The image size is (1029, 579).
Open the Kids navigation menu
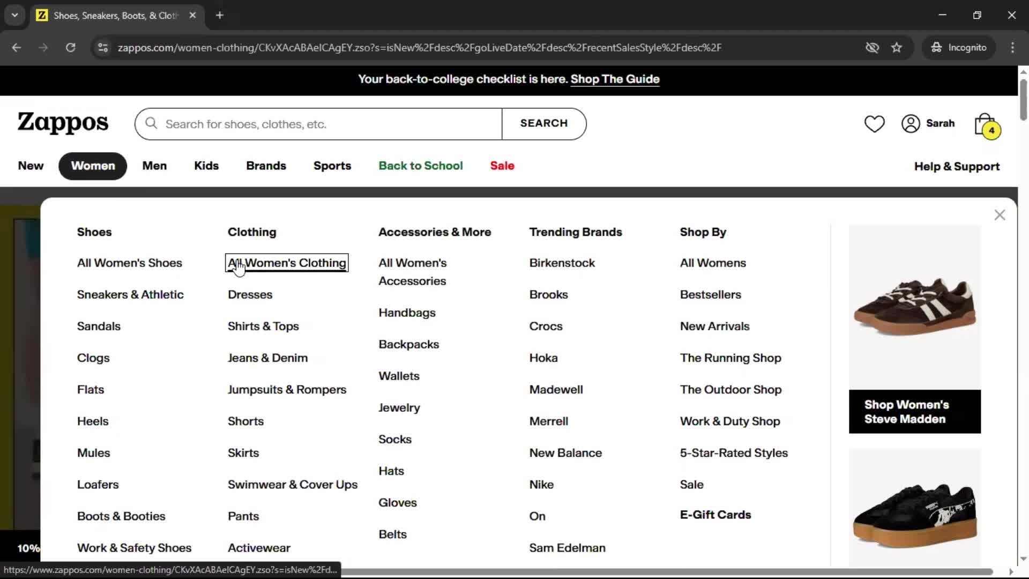pyautogui.click(x=206, y=166)
